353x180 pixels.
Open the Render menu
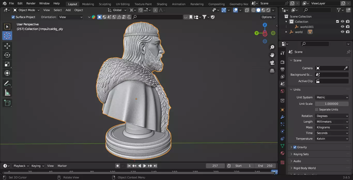pos(31,3)
